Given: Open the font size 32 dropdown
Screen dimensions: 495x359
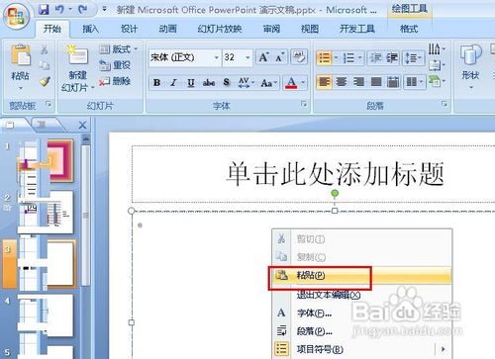Looking at the screenshot, I should tap(247, 57).
